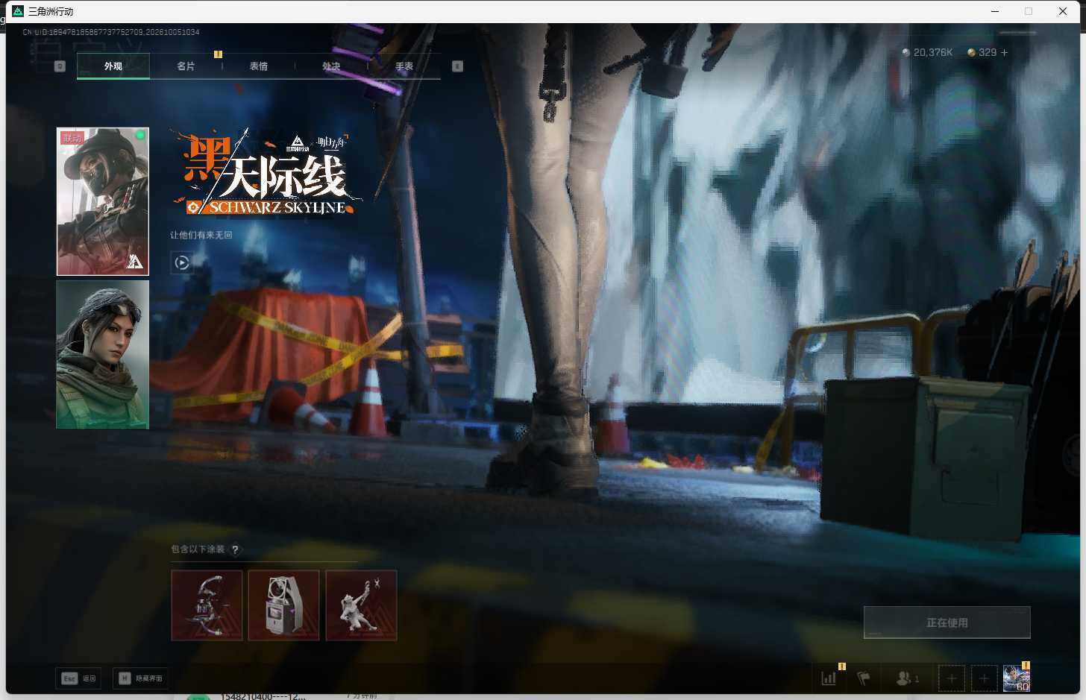Click the 三角洲行动 app icon in title bar
This screenshot has height=700, width=1086.
[x=19, y=11]
